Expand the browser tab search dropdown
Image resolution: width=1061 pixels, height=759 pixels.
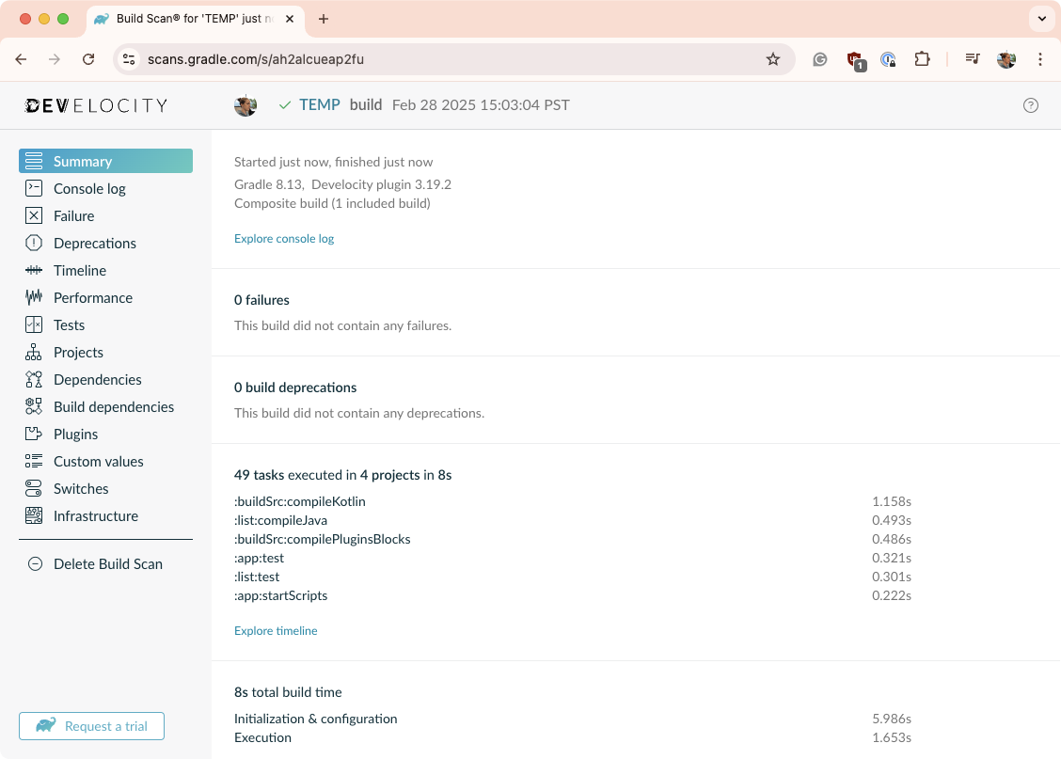1040,19
